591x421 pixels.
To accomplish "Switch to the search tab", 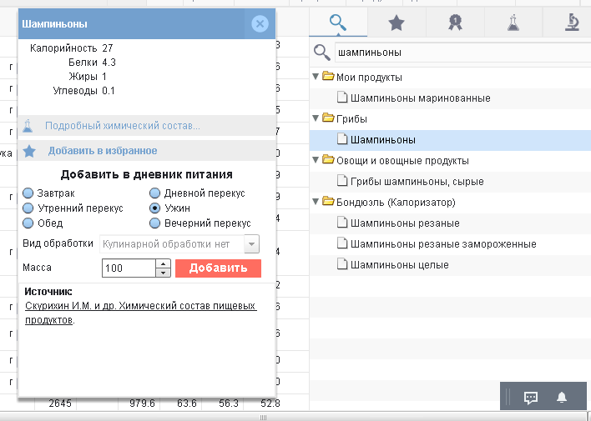I will [338, 23].
